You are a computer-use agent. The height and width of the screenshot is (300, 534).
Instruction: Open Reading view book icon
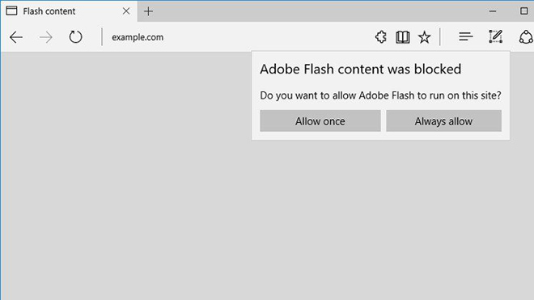click(x=403, y=37)
